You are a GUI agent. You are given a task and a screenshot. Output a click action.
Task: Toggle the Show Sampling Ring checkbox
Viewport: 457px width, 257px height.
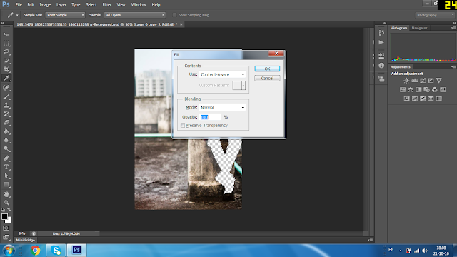point(174,15)
